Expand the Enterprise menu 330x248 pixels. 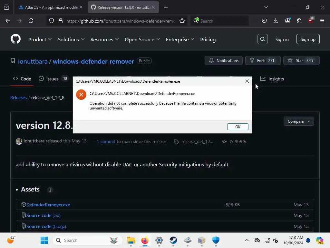(180, 39)
